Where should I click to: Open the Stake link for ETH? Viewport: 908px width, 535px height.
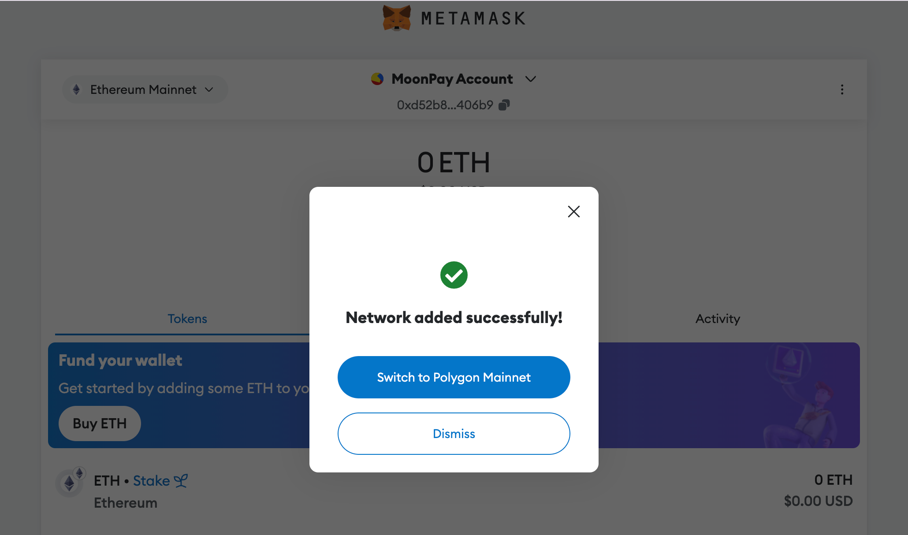tap(151, 480)
